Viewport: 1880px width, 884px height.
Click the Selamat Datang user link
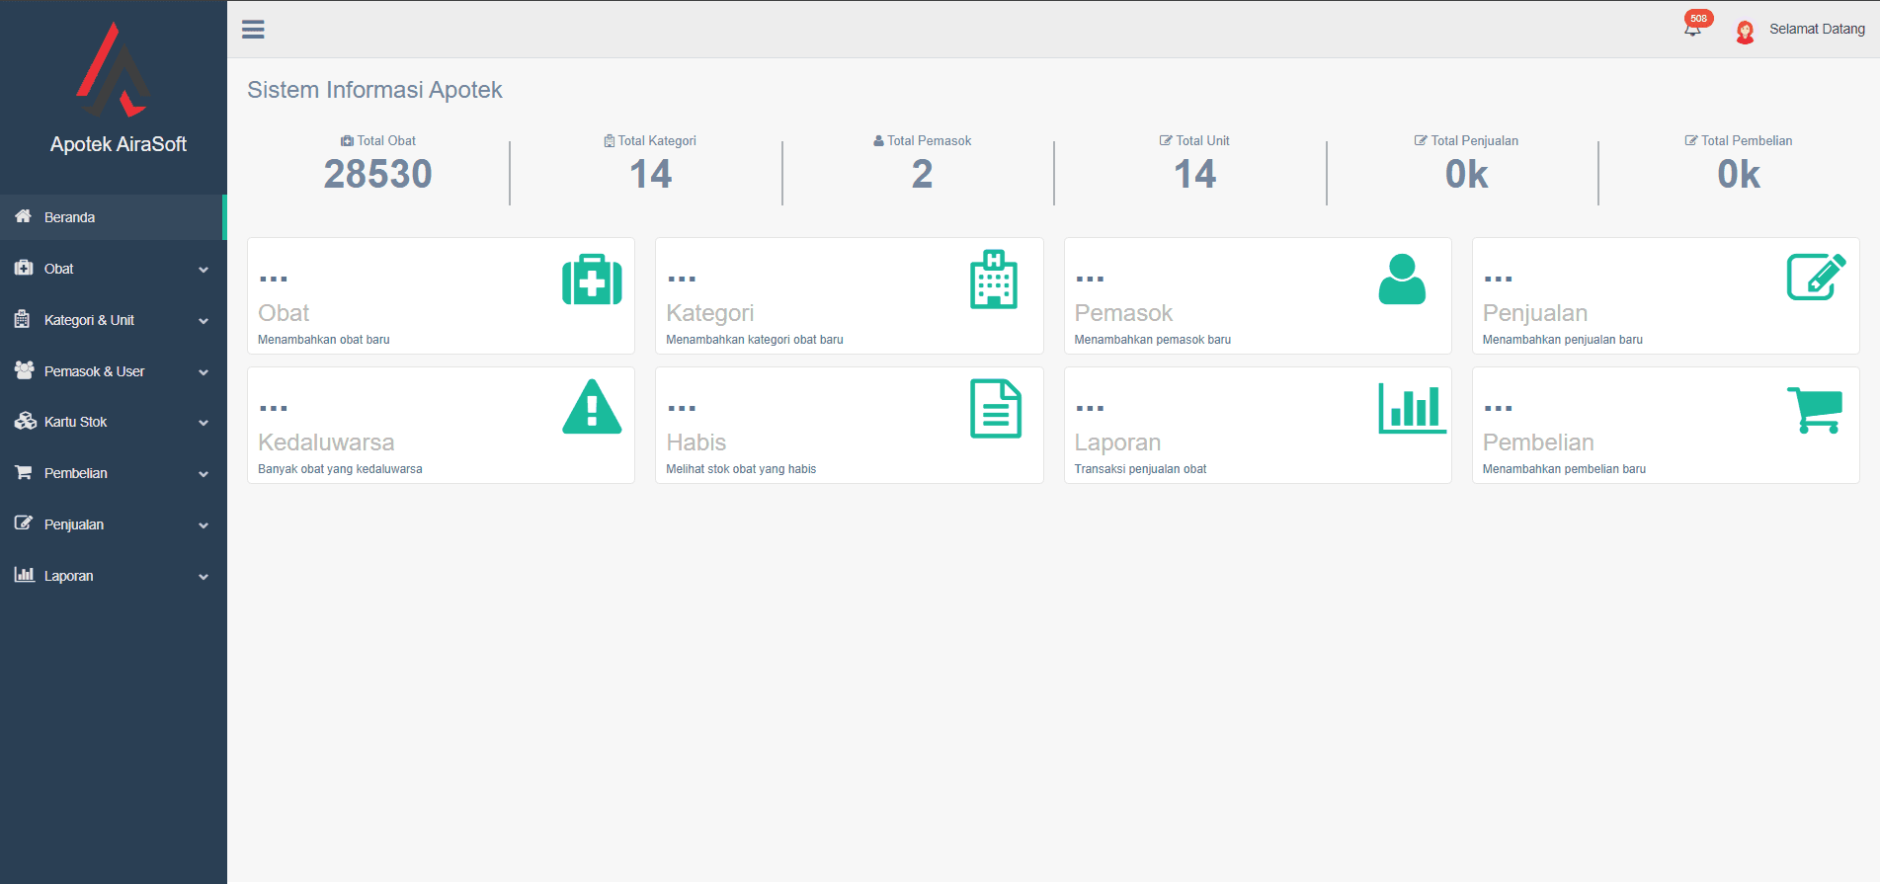coord(1816,29)
